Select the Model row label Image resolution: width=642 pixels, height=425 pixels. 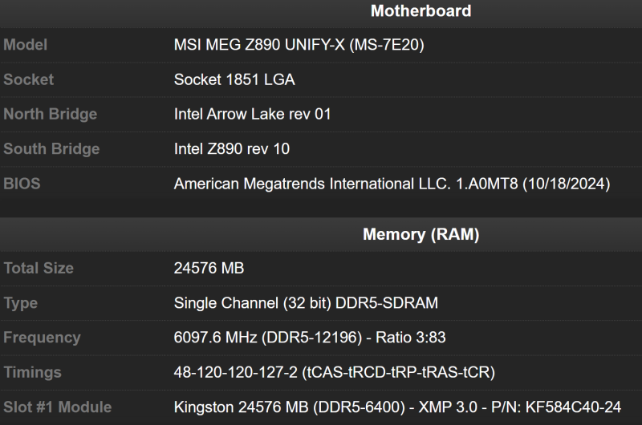[26, 45]
